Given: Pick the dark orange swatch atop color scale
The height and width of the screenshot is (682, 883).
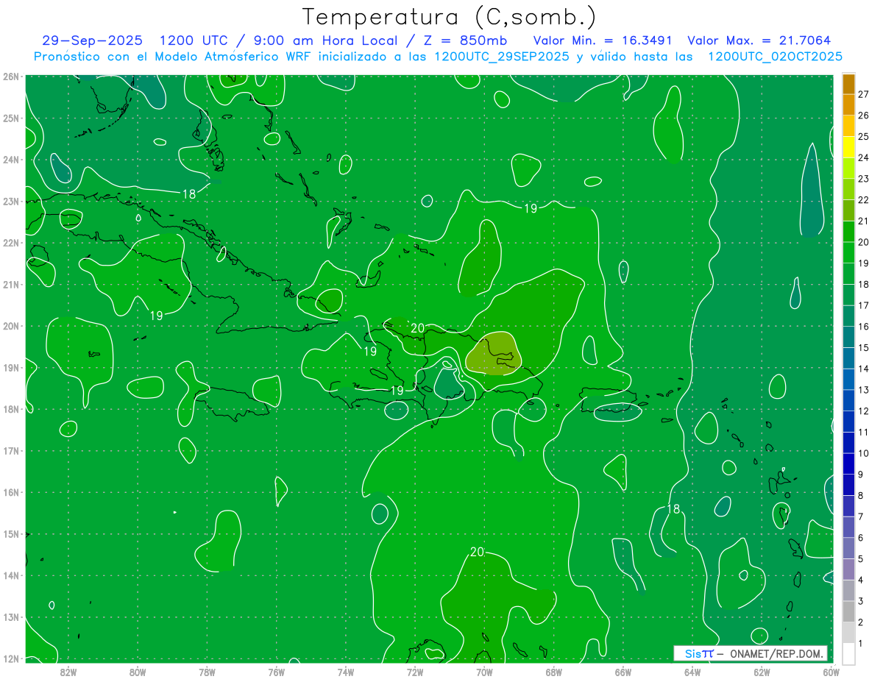Looking at the screenshot, I should (x=848, y=84).
